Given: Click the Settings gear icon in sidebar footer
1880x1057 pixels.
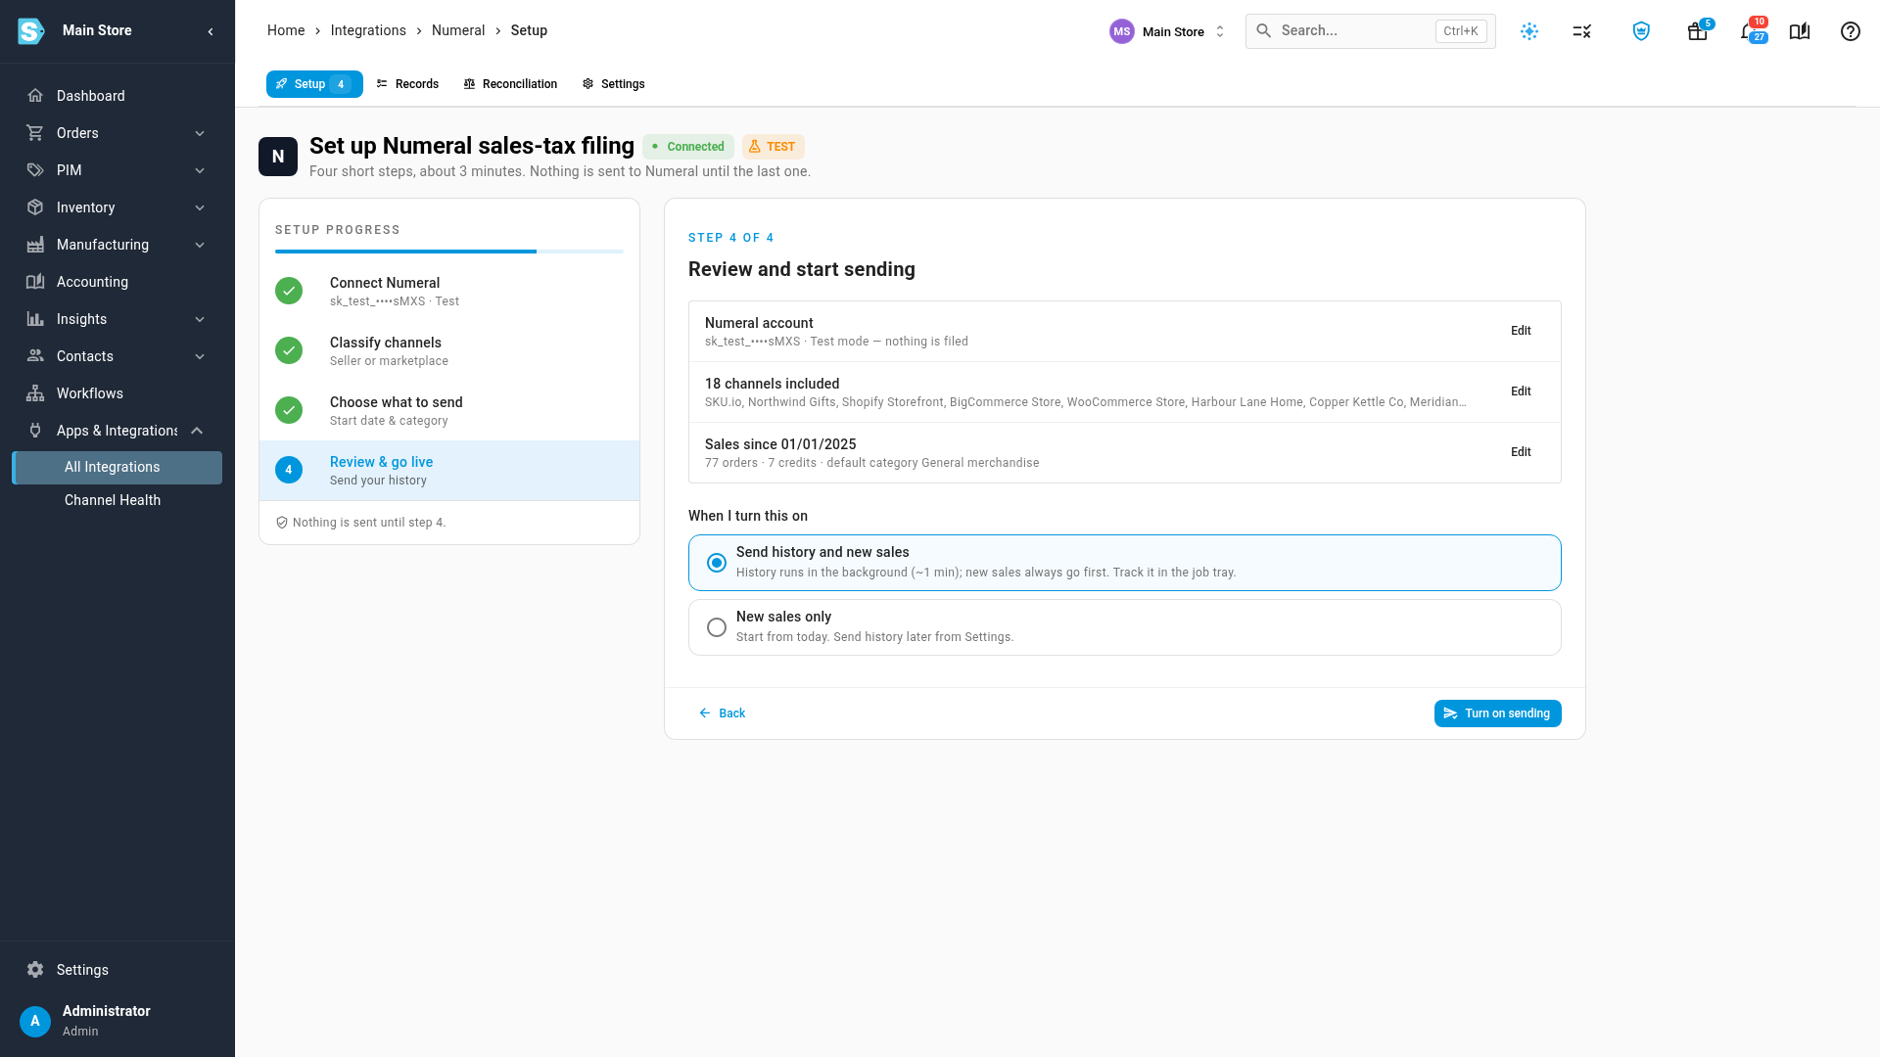Looking at the screenshot, I should click(35, 970).
